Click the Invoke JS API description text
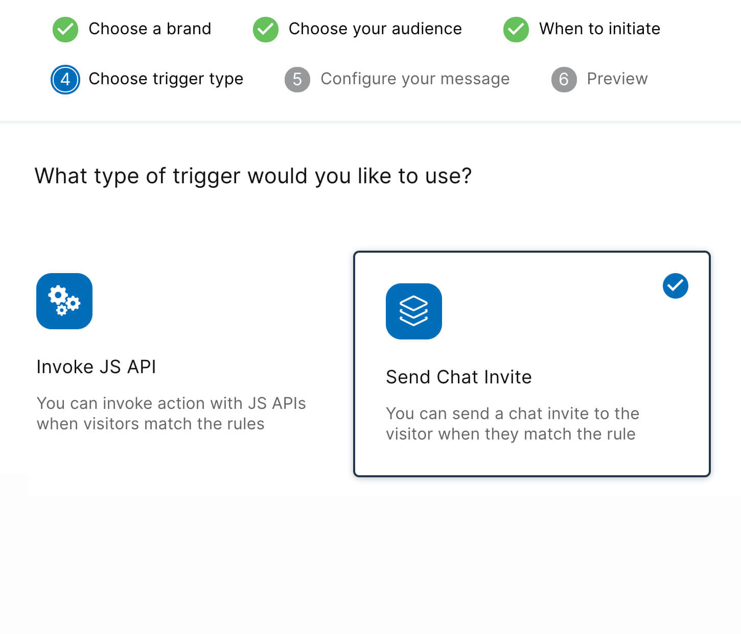Viewport: 741px width, 634px height. tap(171, 413)
